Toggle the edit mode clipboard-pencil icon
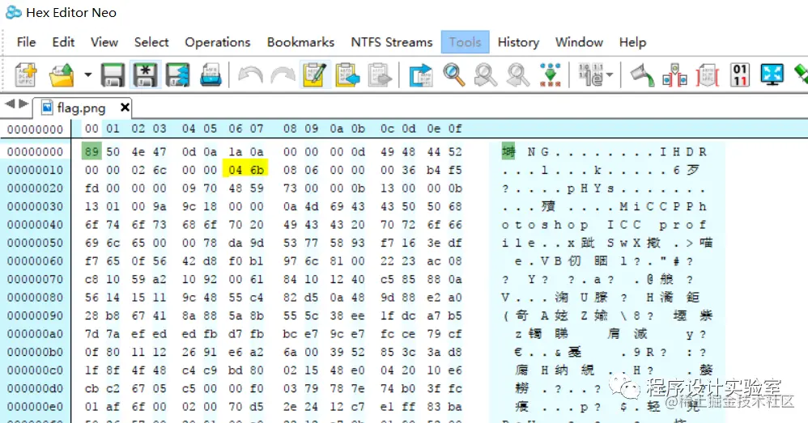 [x=315, y=75]
